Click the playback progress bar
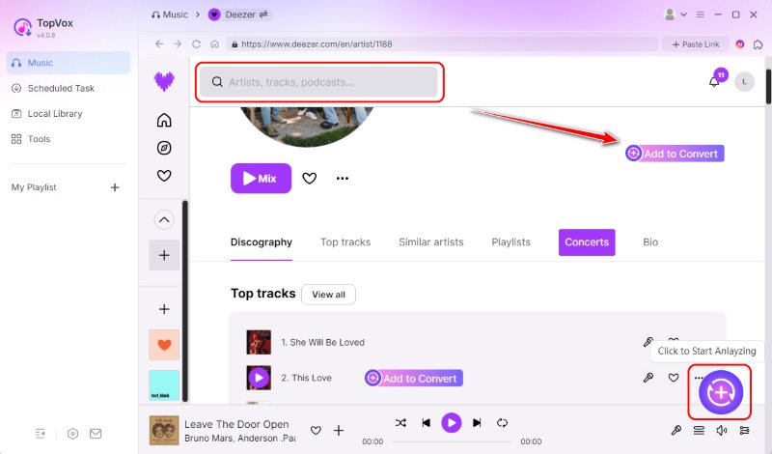This screenshot has height=454, width=772. tap(452, 441)
